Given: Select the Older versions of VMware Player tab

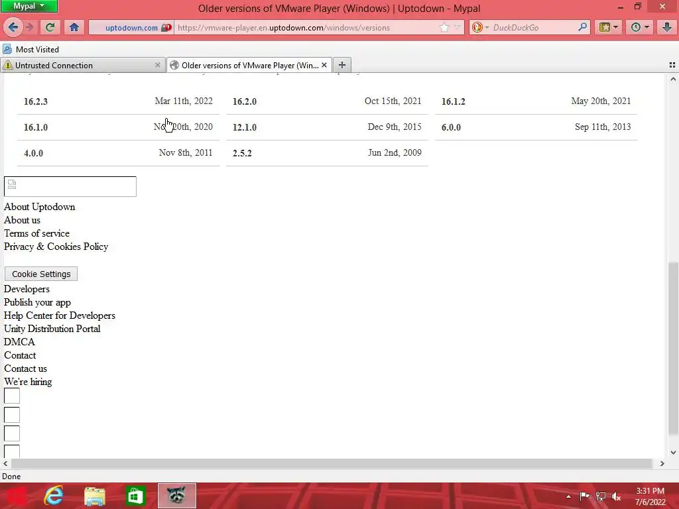Looking at the screenshot, I should [249, 66].
